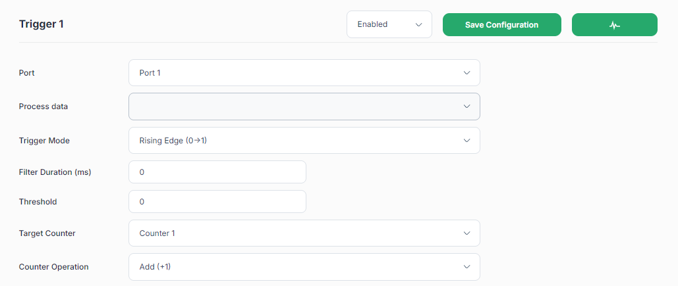Click the chevron beside Enabled

coord(418,24)
